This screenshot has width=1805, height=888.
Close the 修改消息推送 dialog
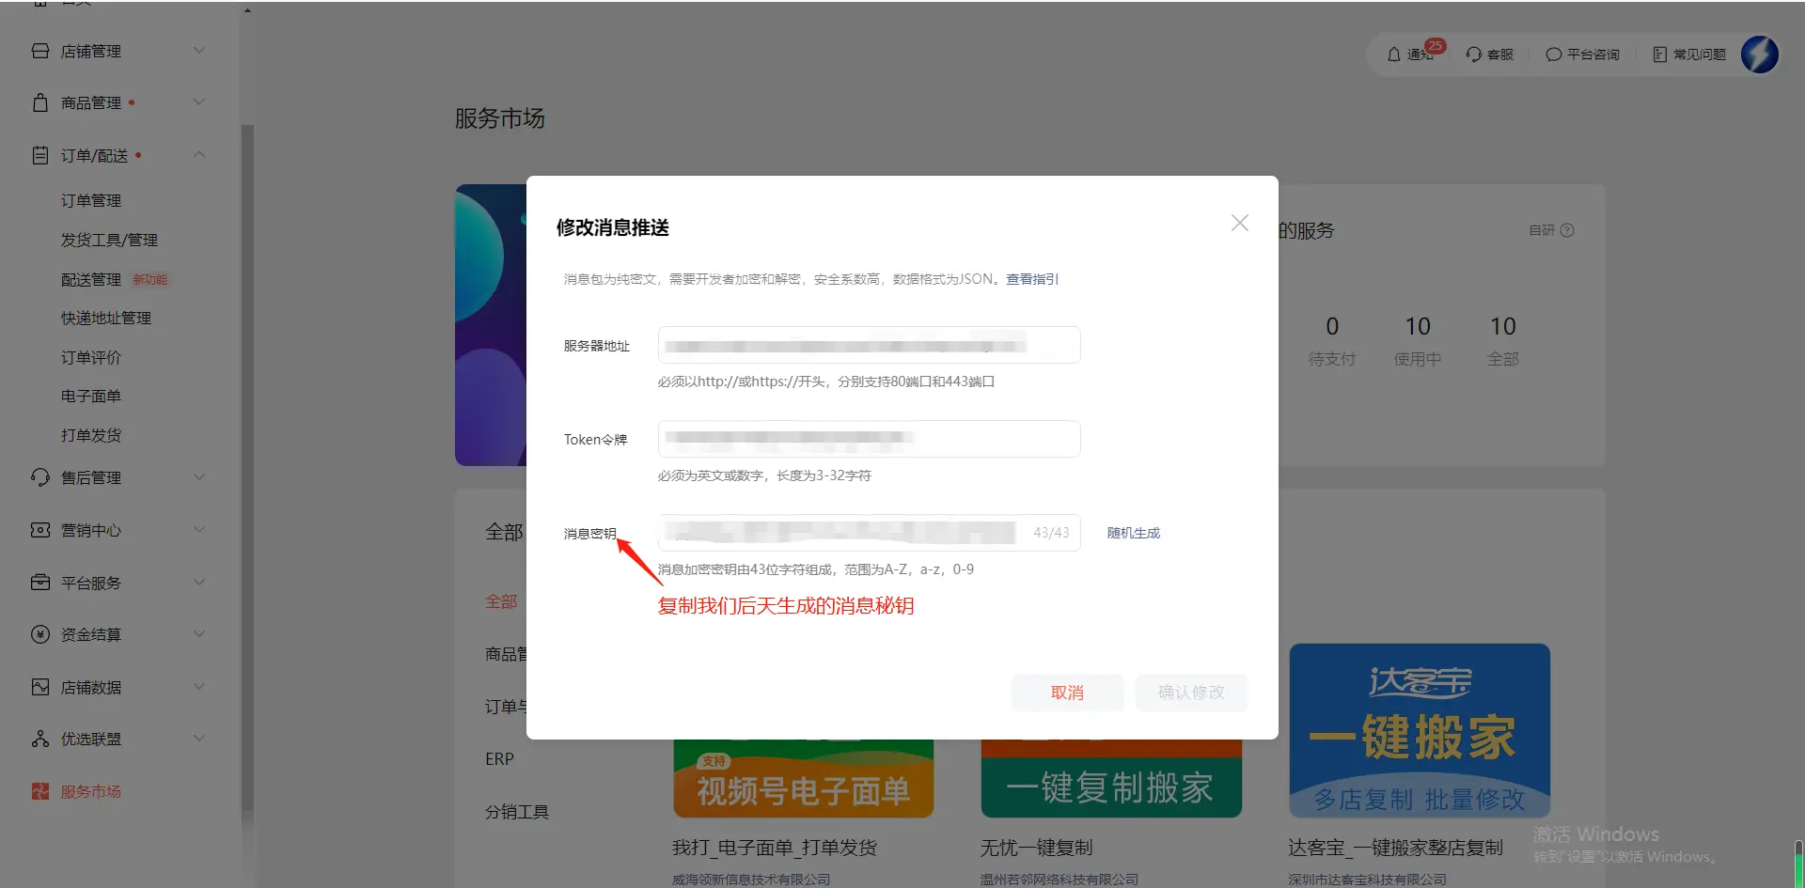(x=1239, y=223)
